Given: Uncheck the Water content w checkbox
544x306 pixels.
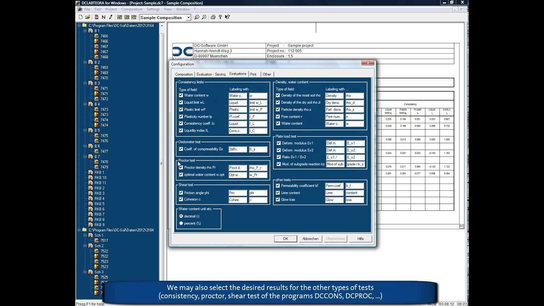Looking at the screenshot, I should click(181, 96).
